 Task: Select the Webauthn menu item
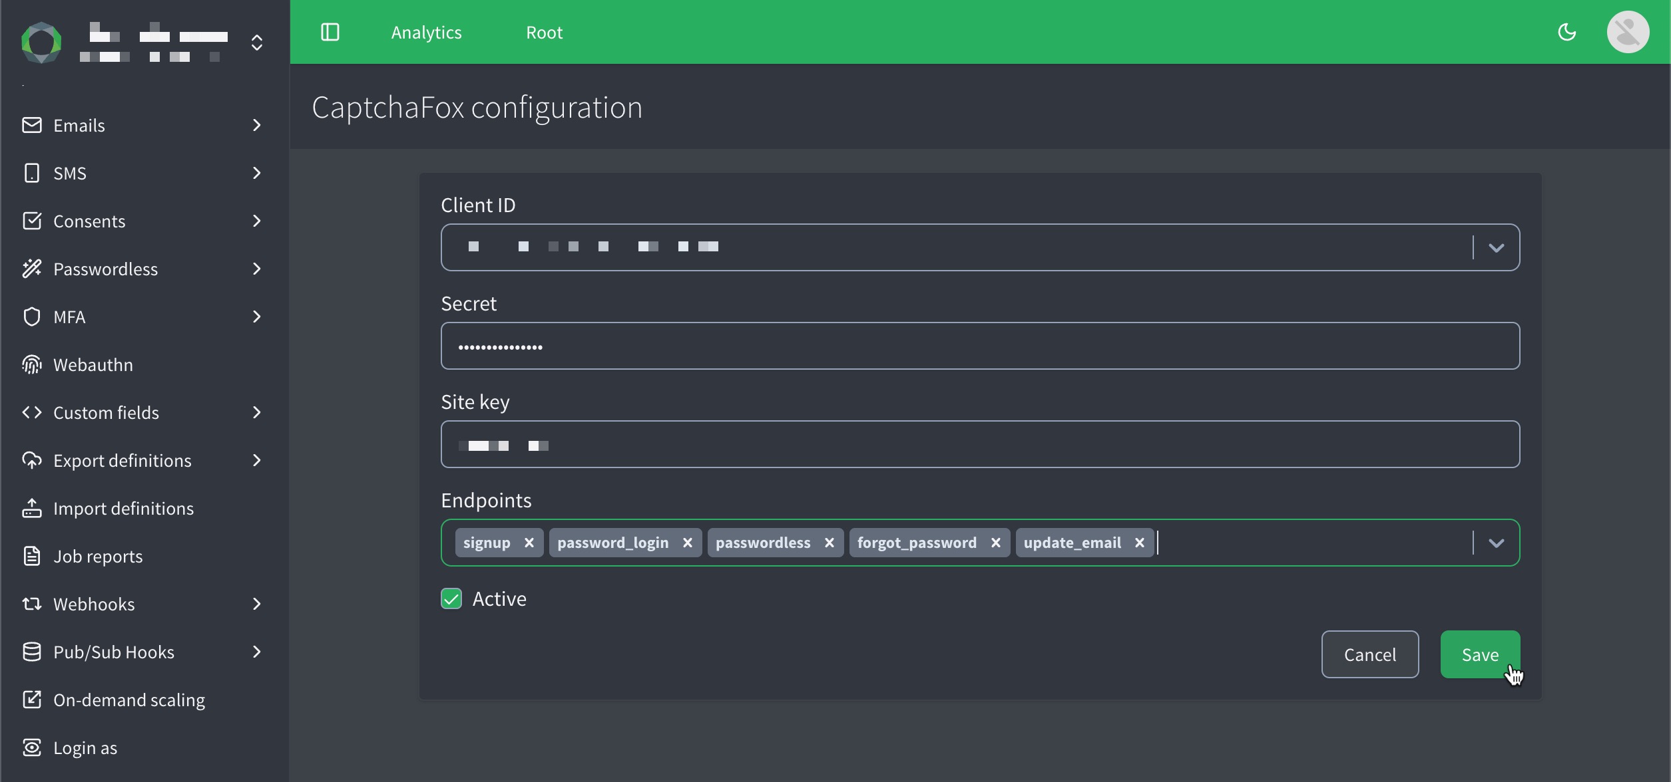(x=144, y=364)
